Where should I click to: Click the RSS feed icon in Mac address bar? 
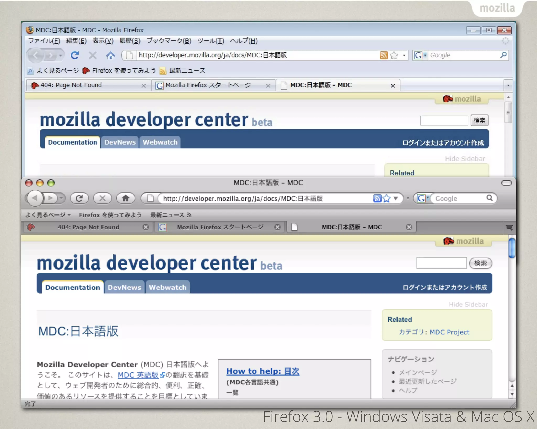[x=377, y=198]
